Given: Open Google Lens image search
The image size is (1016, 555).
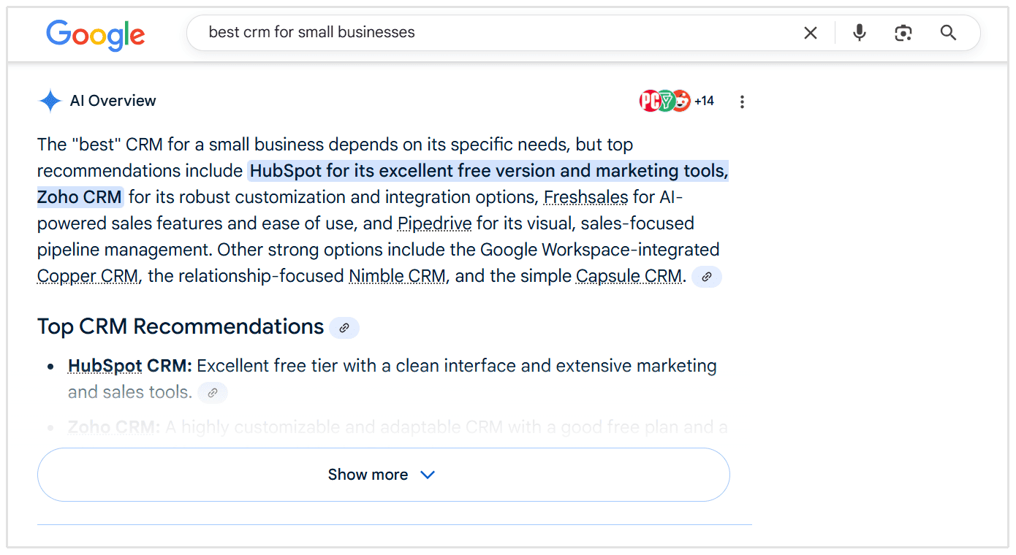Looking at the screenshot, I should (x=903, y=33).
